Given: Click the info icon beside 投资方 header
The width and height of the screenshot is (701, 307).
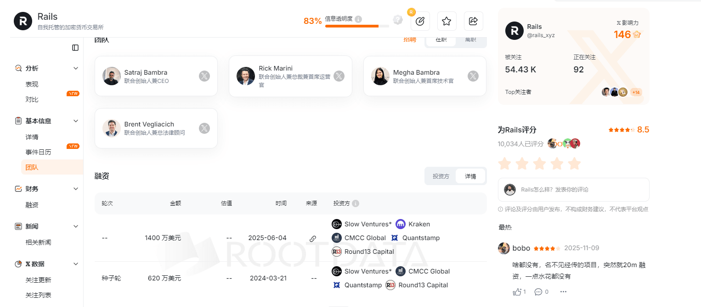Looking at the screenshot, I should click(x=356, y=203).
